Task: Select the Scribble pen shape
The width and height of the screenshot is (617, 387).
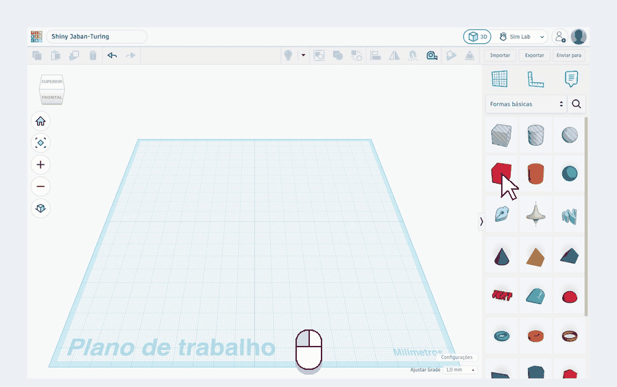Action: point(501,214)
